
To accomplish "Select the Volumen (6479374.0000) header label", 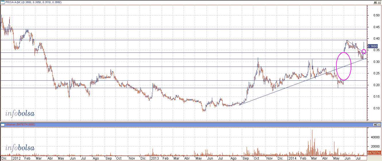I will point(20,125).
